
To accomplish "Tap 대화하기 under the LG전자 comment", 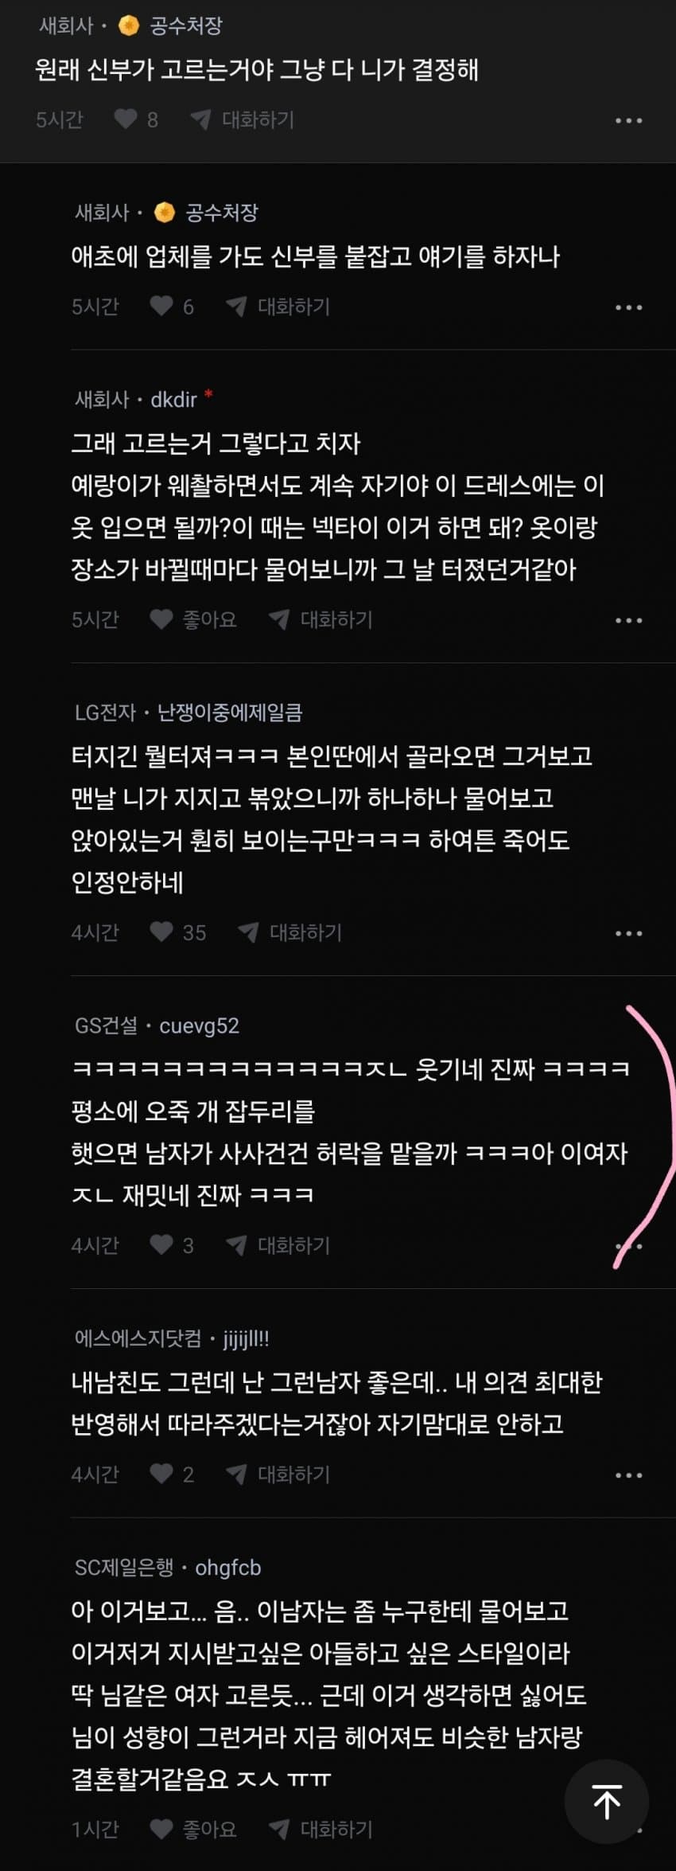I will tap(289, 932).
